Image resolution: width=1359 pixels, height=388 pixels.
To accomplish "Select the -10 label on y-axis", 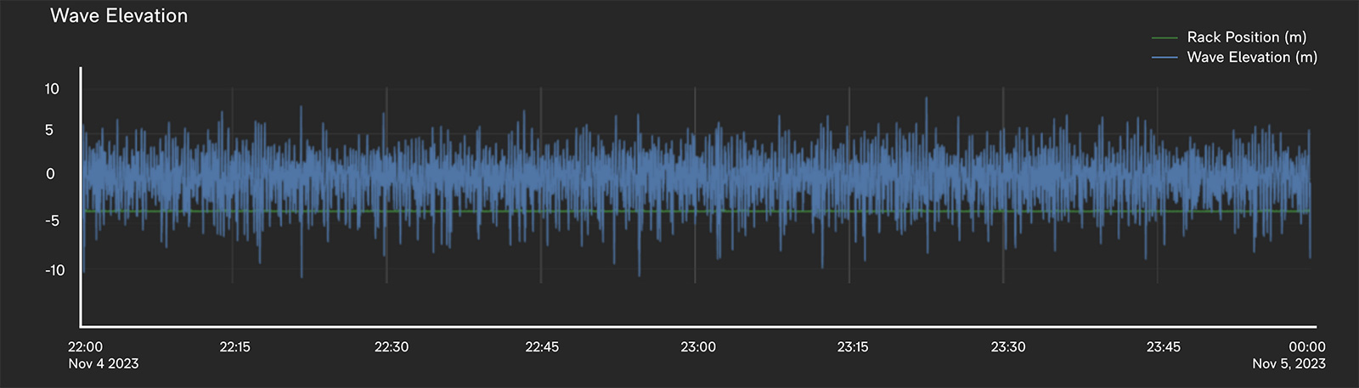I will pos(54,271).
